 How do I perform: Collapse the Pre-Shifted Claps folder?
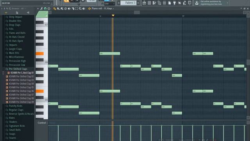pos(18,69)
